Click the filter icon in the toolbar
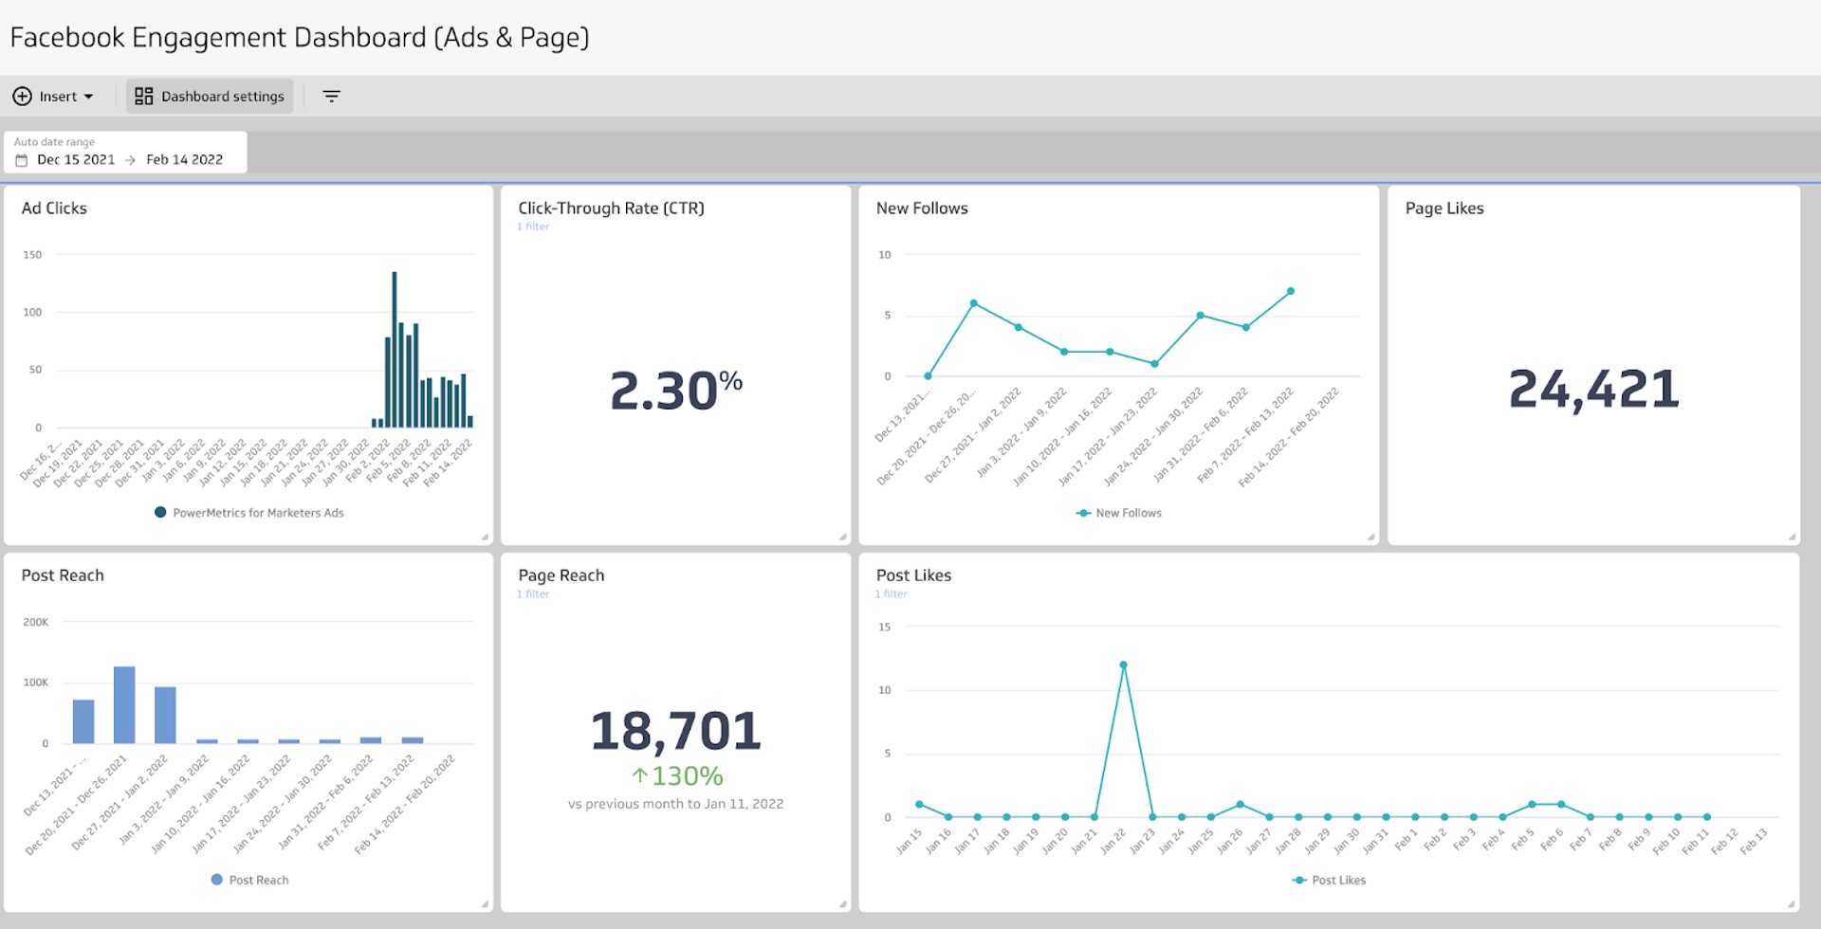 click(x=331, y=96)
